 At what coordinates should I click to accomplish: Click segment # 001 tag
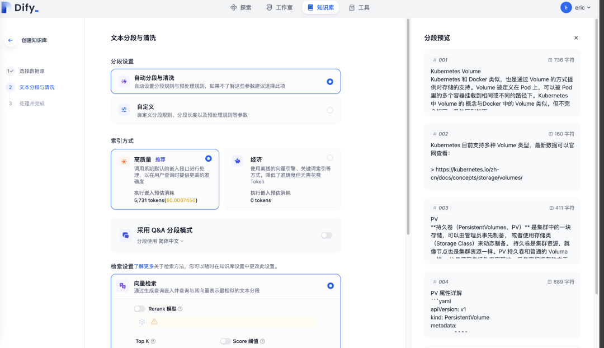click(x=441, y=60)
